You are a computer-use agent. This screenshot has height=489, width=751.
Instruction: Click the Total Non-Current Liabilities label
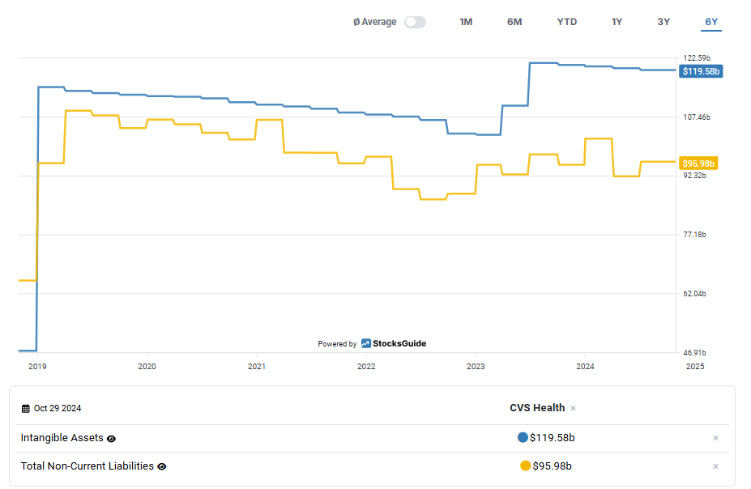87,466
